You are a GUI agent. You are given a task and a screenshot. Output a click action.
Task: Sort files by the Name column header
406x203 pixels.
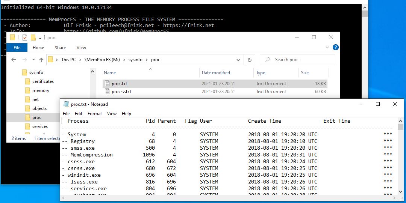click(151, 73)
